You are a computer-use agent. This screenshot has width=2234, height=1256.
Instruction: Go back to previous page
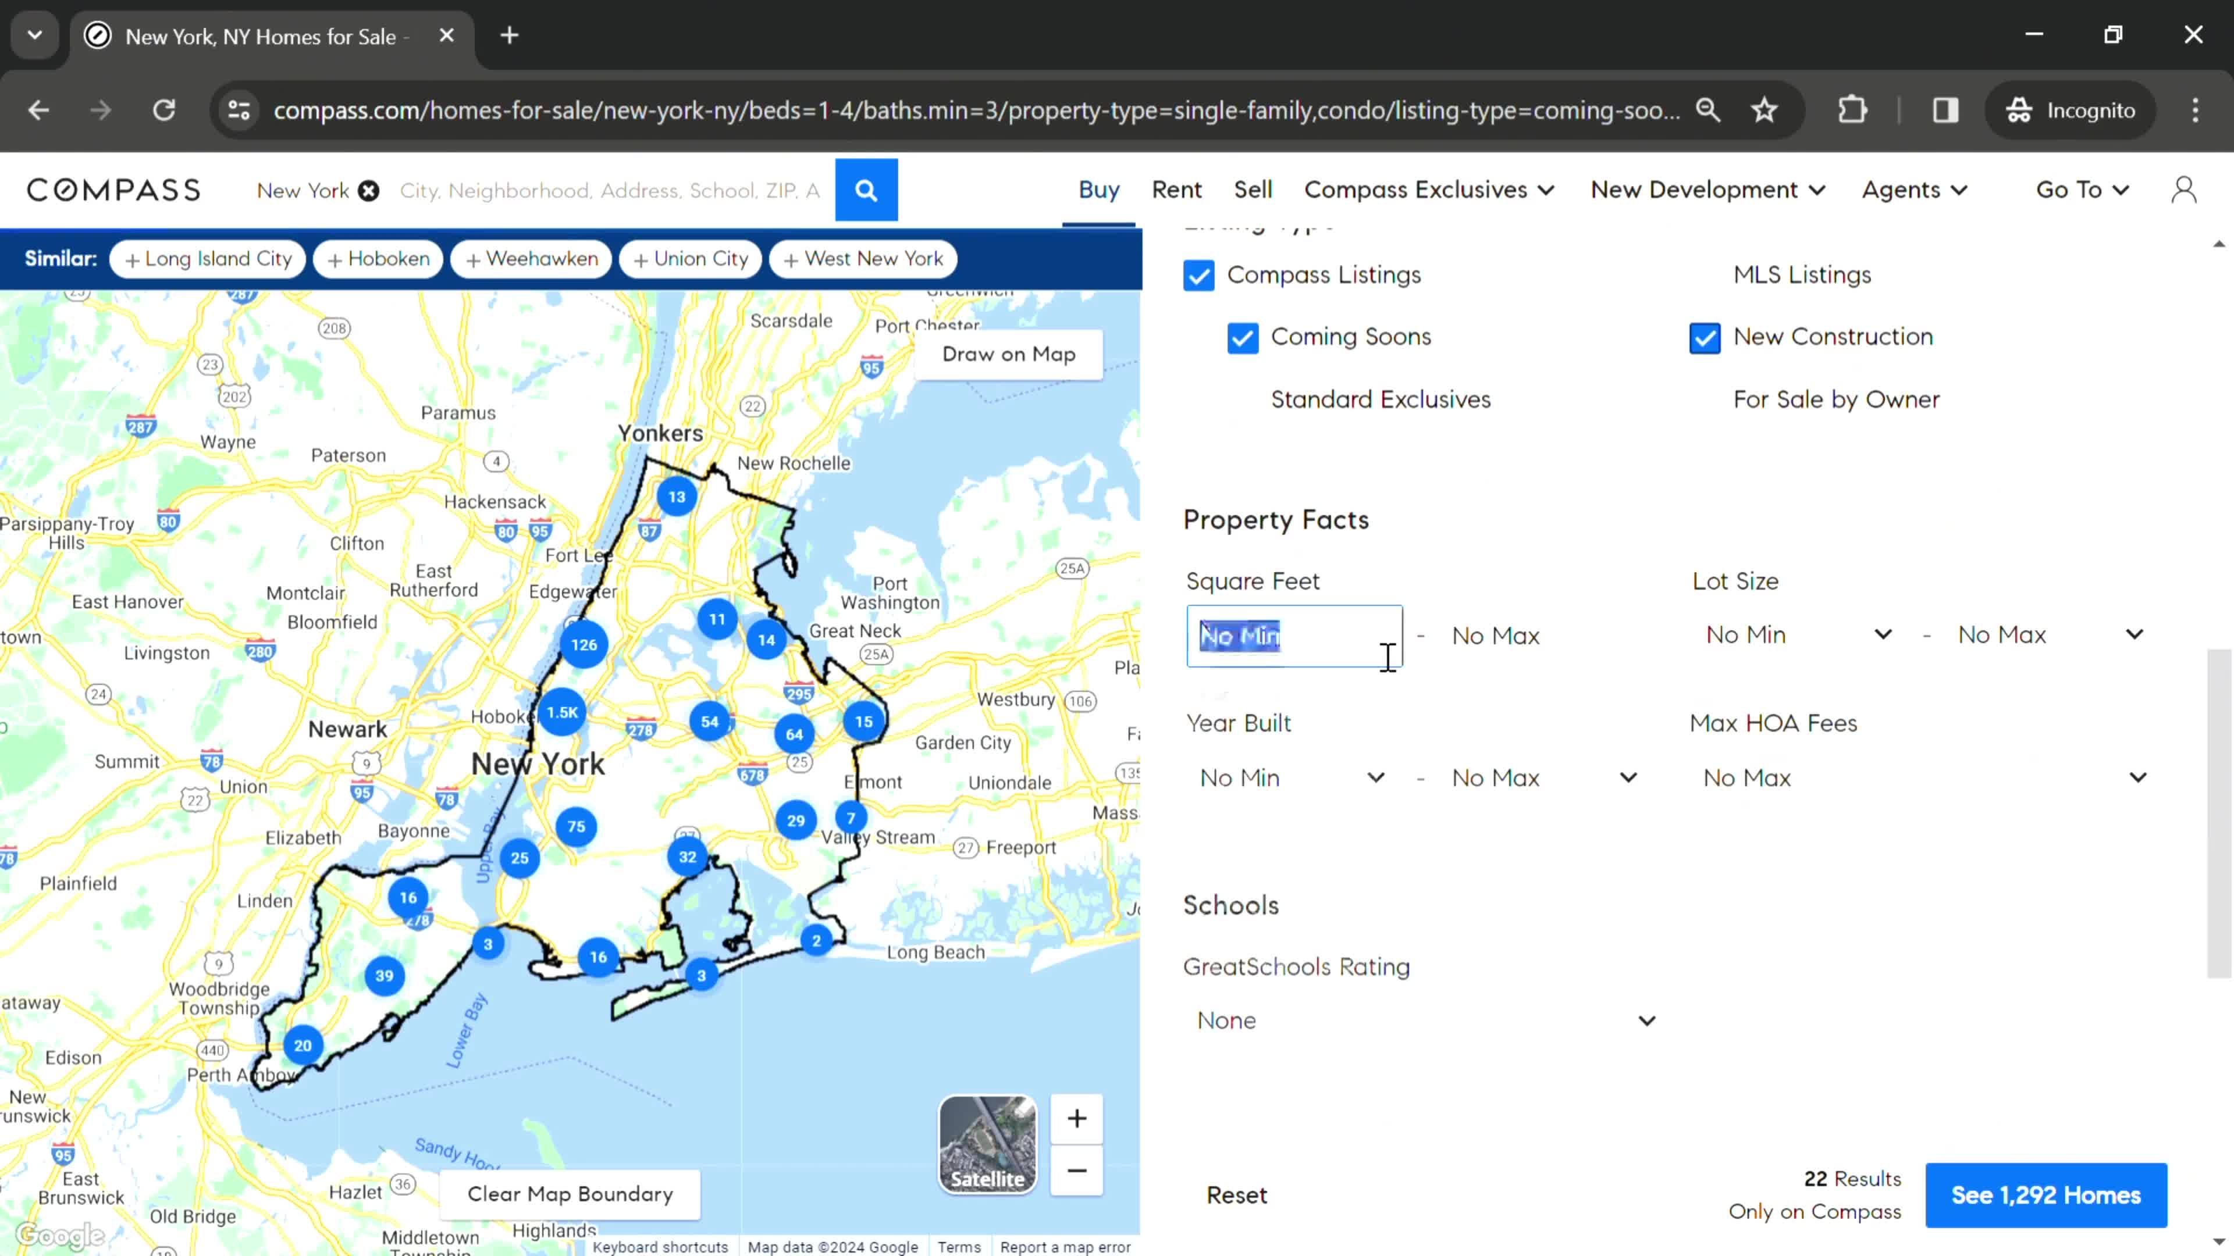38,110
